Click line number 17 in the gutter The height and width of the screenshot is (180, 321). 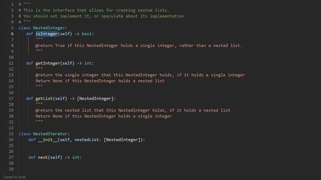coord(11,98)
